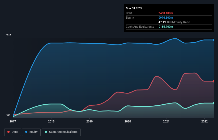Click the red Debt endpoint marker
The height and width of the screenshot is (140, 218).
click(x=213, y=81)
